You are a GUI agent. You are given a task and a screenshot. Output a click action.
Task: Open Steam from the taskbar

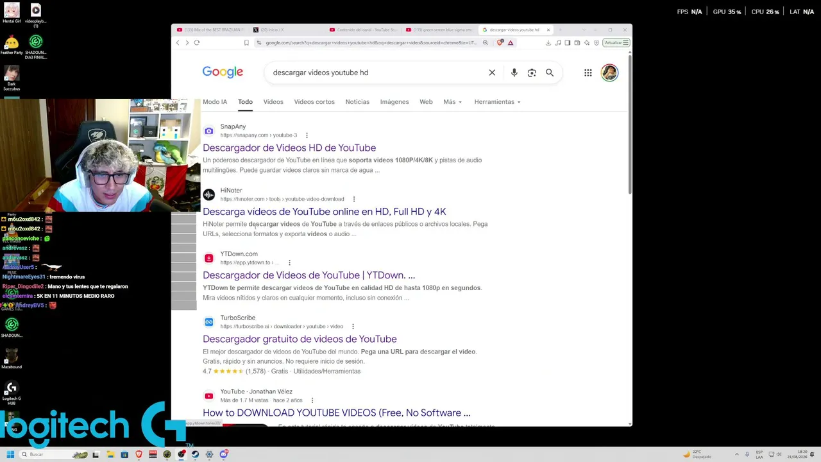[195, 454]
